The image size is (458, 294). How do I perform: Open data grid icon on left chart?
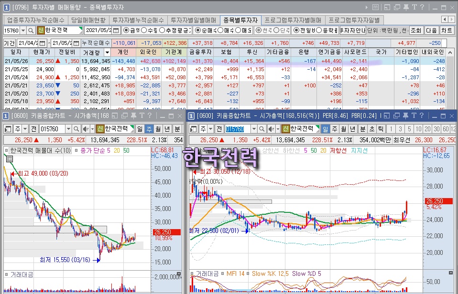(x=10, y=159)
